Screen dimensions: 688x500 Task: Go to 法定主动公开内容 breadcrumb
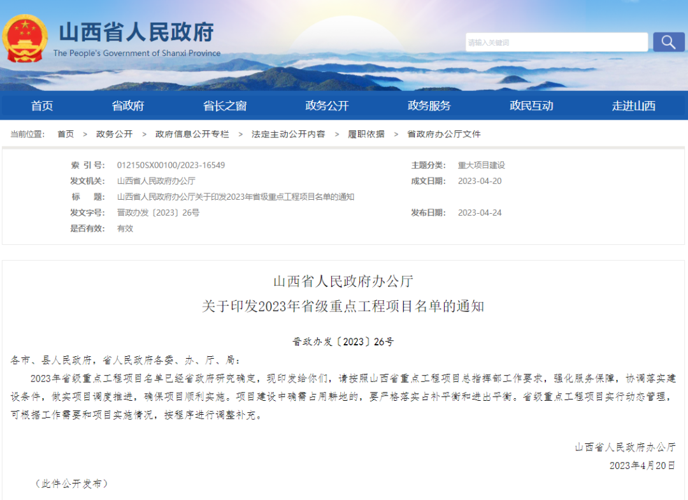click(288, 134)
